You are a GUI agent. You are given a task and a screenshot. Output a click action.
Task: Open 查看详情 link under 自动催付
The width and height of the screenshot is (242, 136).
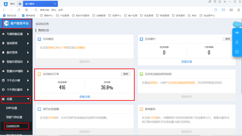click(187, 61)
